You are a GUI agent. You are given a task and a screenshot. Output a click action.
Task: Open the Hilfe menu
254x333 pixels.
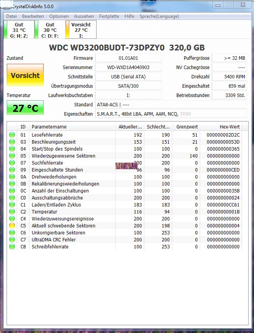coord(129,16)
